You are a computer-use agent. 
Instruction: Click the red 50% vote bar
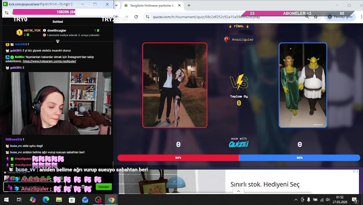click(x=178, y=158)
